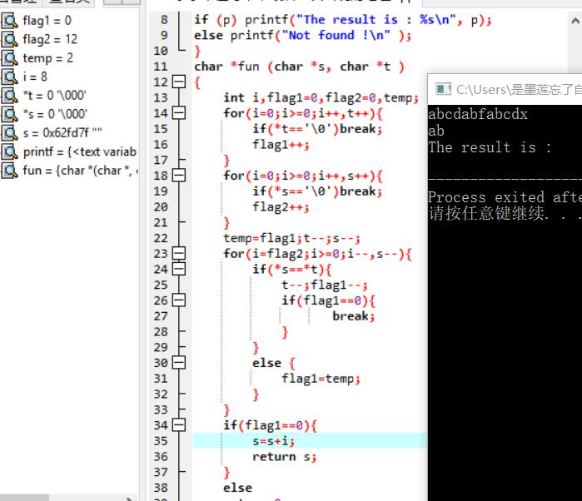Collapse the for loop fold at line 18
Screen dimensions: 582x501
tap(179, 175)
